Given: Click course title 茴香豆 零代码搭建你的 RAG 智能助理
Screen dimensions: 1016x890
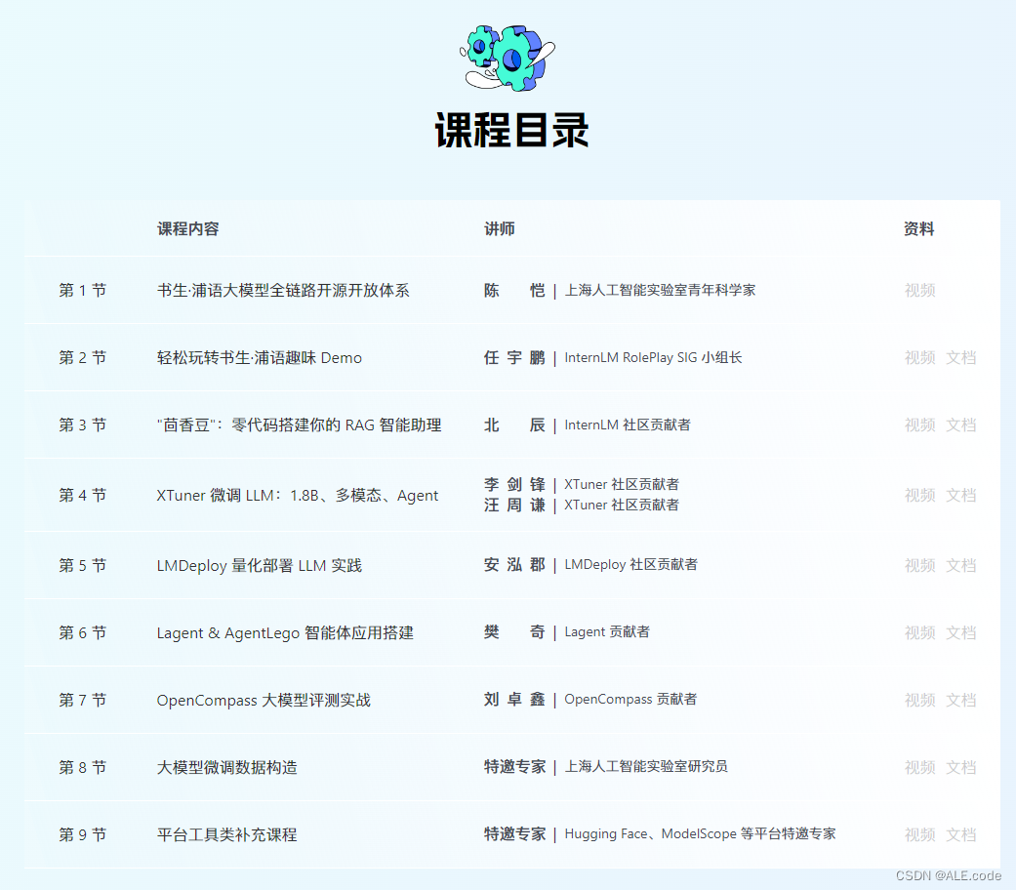Looking at the screenshot, I should click(x=300, y=425).
